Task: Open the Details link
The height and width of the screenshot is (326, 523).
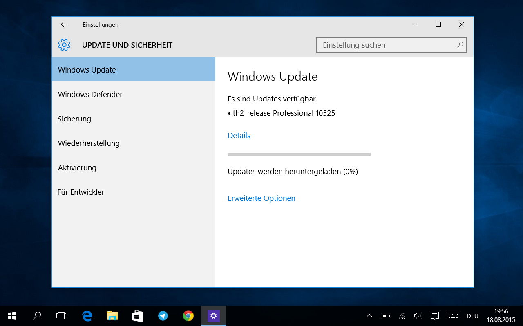Action: coord(239,135)
